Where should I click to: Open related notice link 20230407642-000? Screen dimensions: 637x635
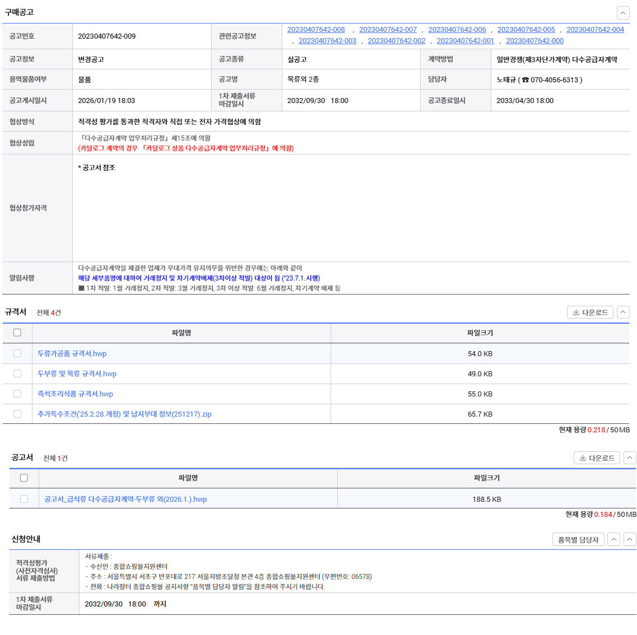tap(534, 41)
